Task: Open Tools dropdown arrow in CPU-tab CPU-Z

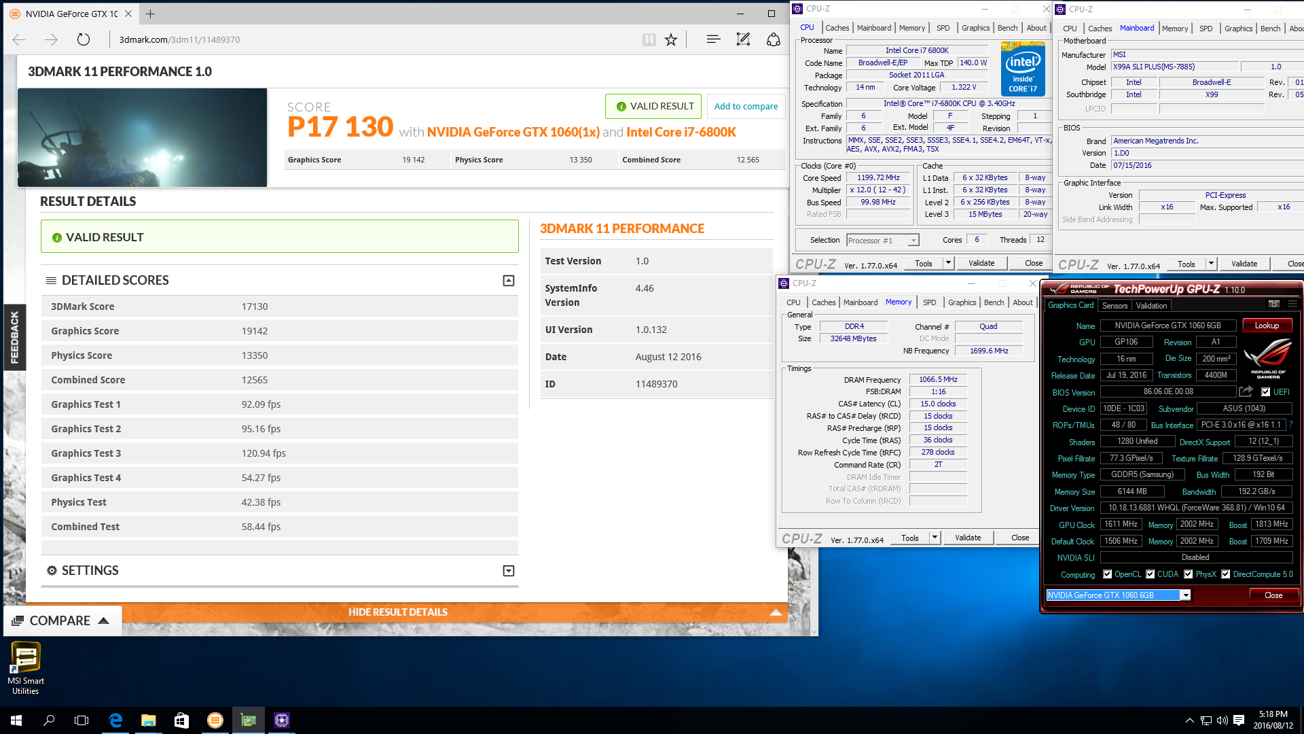Action: pyautogui.click(x=948, y=263)
